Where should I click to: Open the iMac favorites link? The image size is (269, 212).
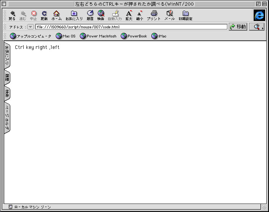(x=159, y=36)
